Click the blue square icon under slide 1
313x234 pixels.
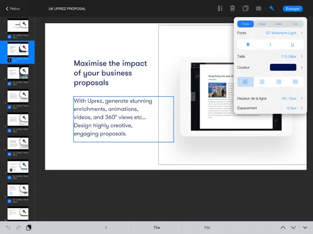(x=9, y=37)
